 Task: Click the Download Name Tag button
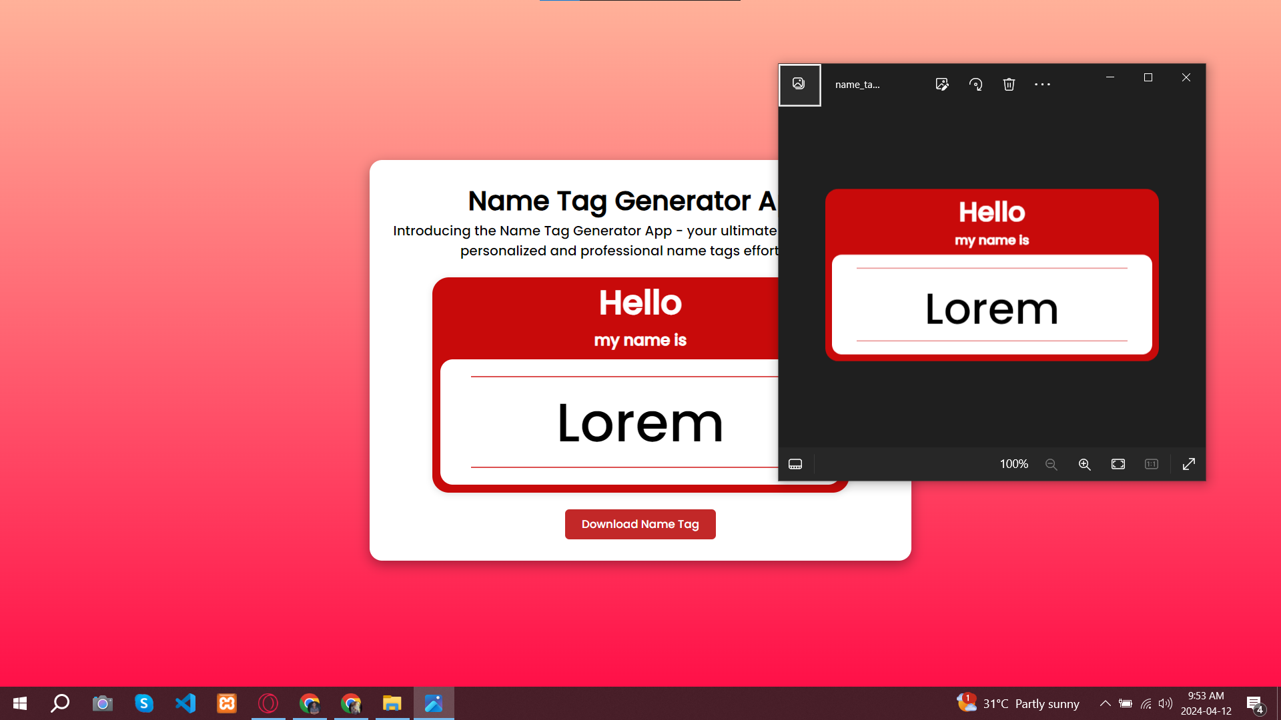click(x=640, y=524)
